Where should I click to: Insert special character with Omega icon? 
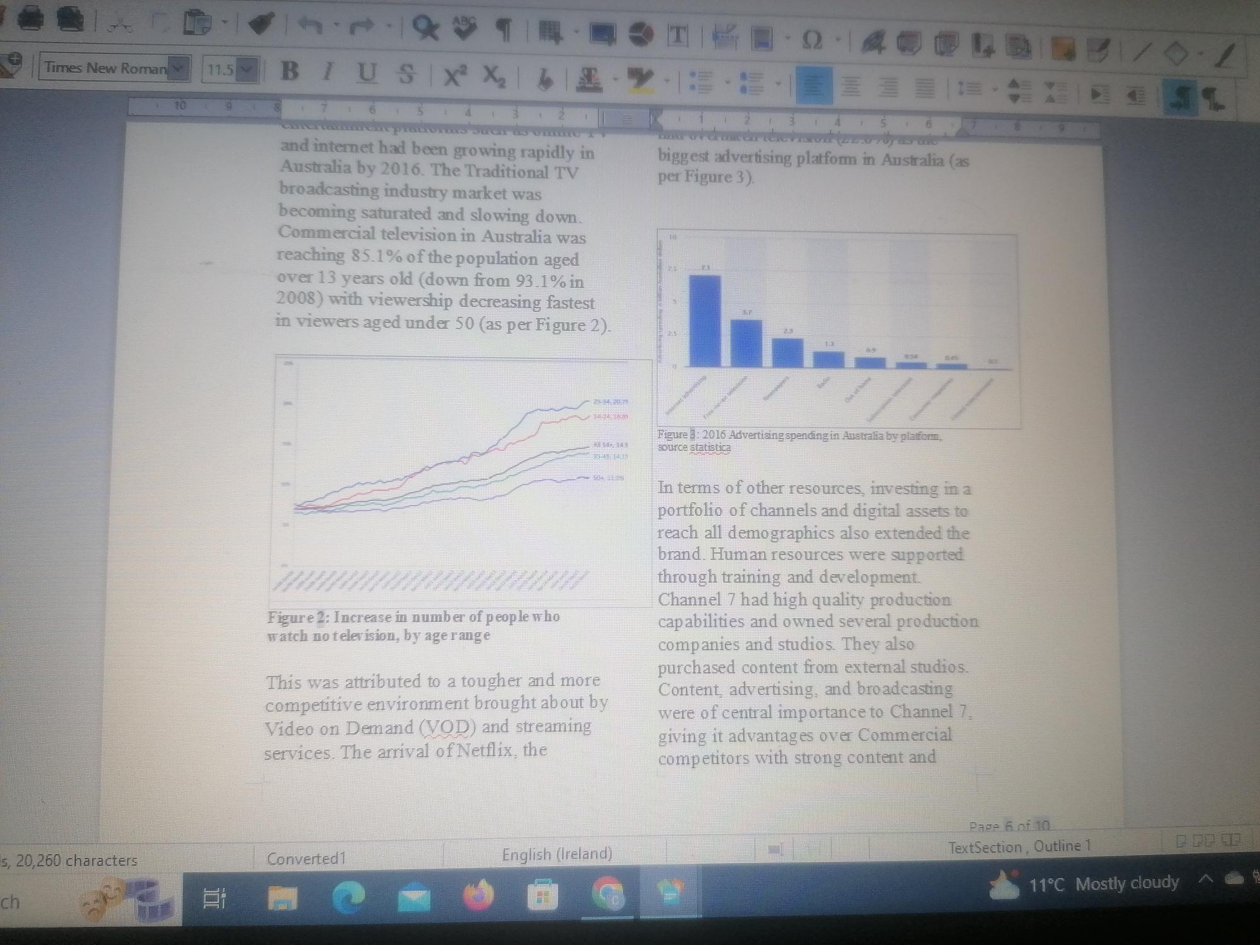coord(812,41)
